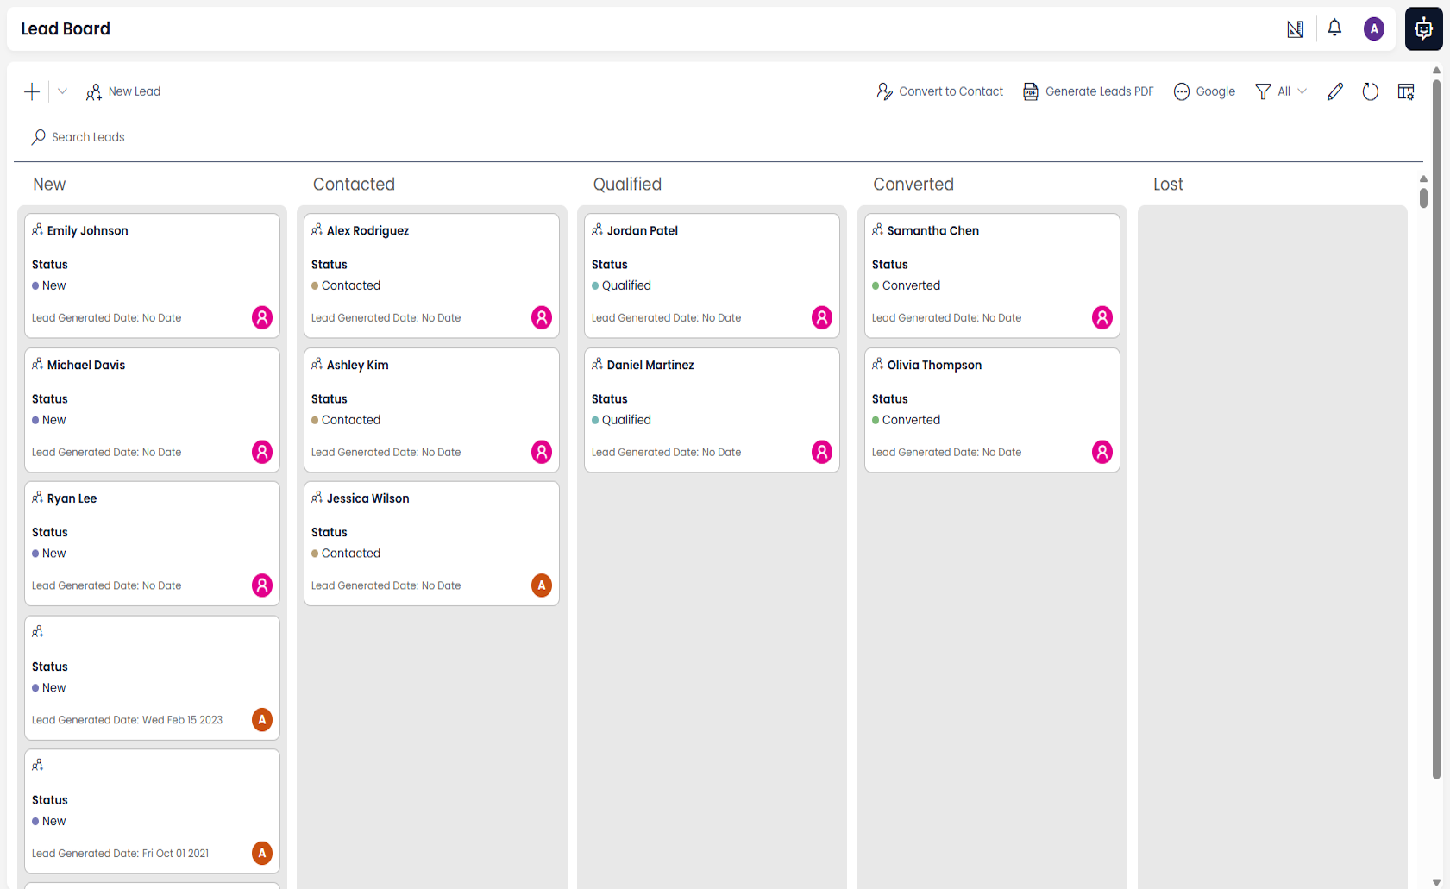This screenshot has width=1450, height=889.
Task: Open Jordan Patel lead card
Action: tap(712, 275)
